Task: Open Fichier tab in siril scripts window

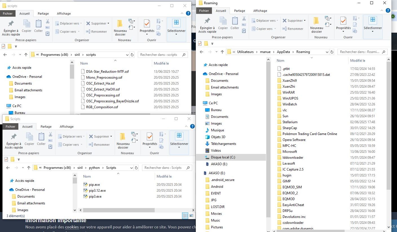Action: [8, 14]
